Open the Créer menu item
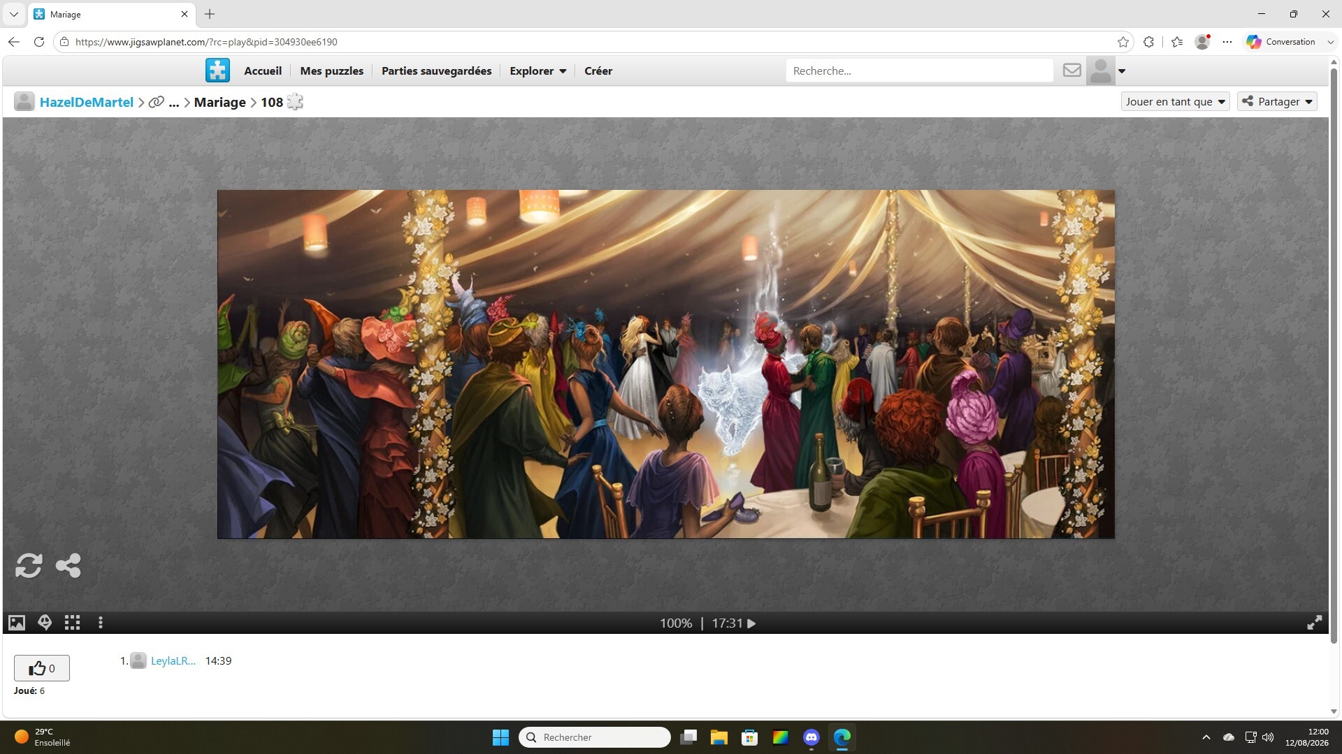This screenshot has width=1342, height=754. click(598, 71)
